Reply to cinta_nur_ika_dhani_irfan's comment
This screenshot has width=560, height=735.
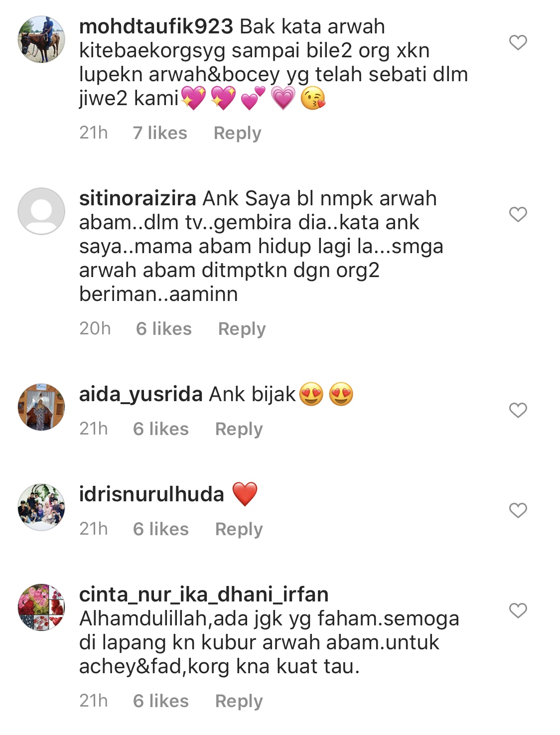pyautogui.click(x=239, y=701)
